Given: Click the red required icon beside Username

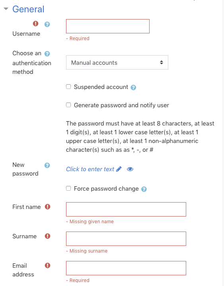Looking at the screenshot, I should coord(36,23).
